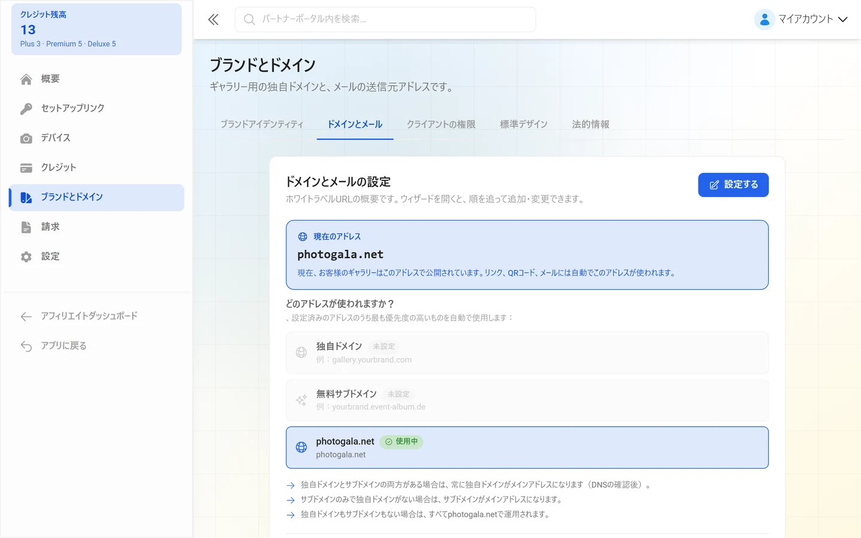Image resolution: width=861 pixels, height=538 pixels.
Task: Click the left arrow beside アフィリエイトダッシュボード
Action: tap(26, 316)
